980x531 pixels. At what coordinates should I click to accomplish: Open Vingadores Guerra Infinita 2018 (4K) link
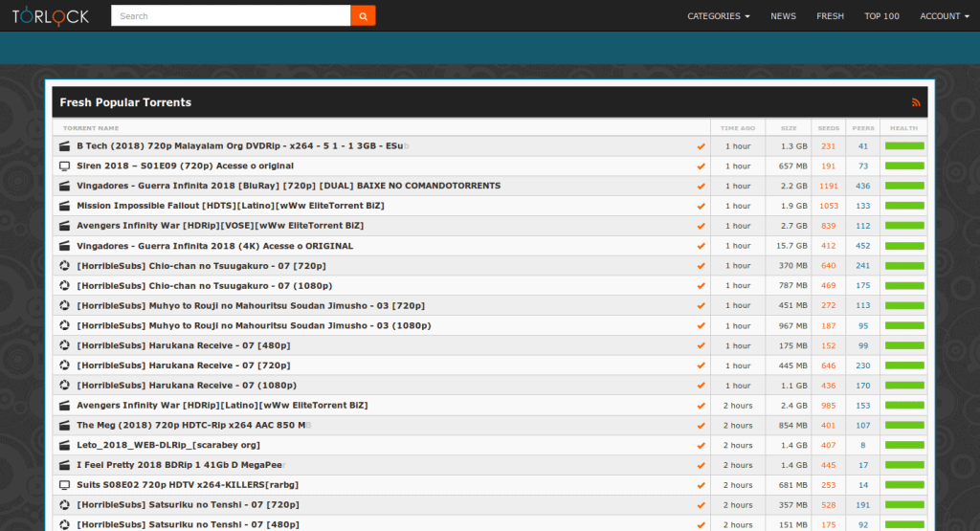(x=214, y=246)
